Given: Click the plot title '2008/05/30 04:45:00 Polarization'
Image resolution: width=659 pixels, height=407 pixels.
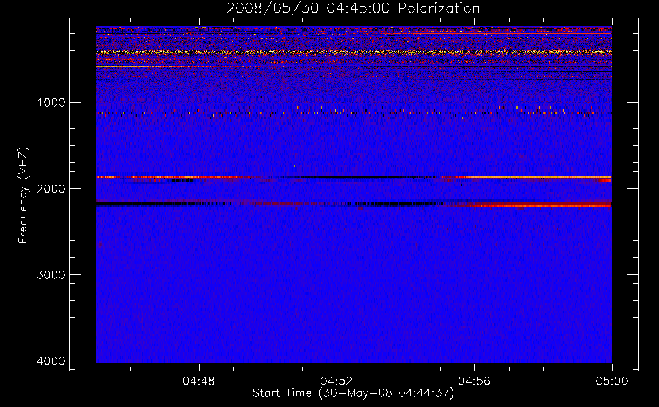Looking at the screenshot, I should 353,8.
